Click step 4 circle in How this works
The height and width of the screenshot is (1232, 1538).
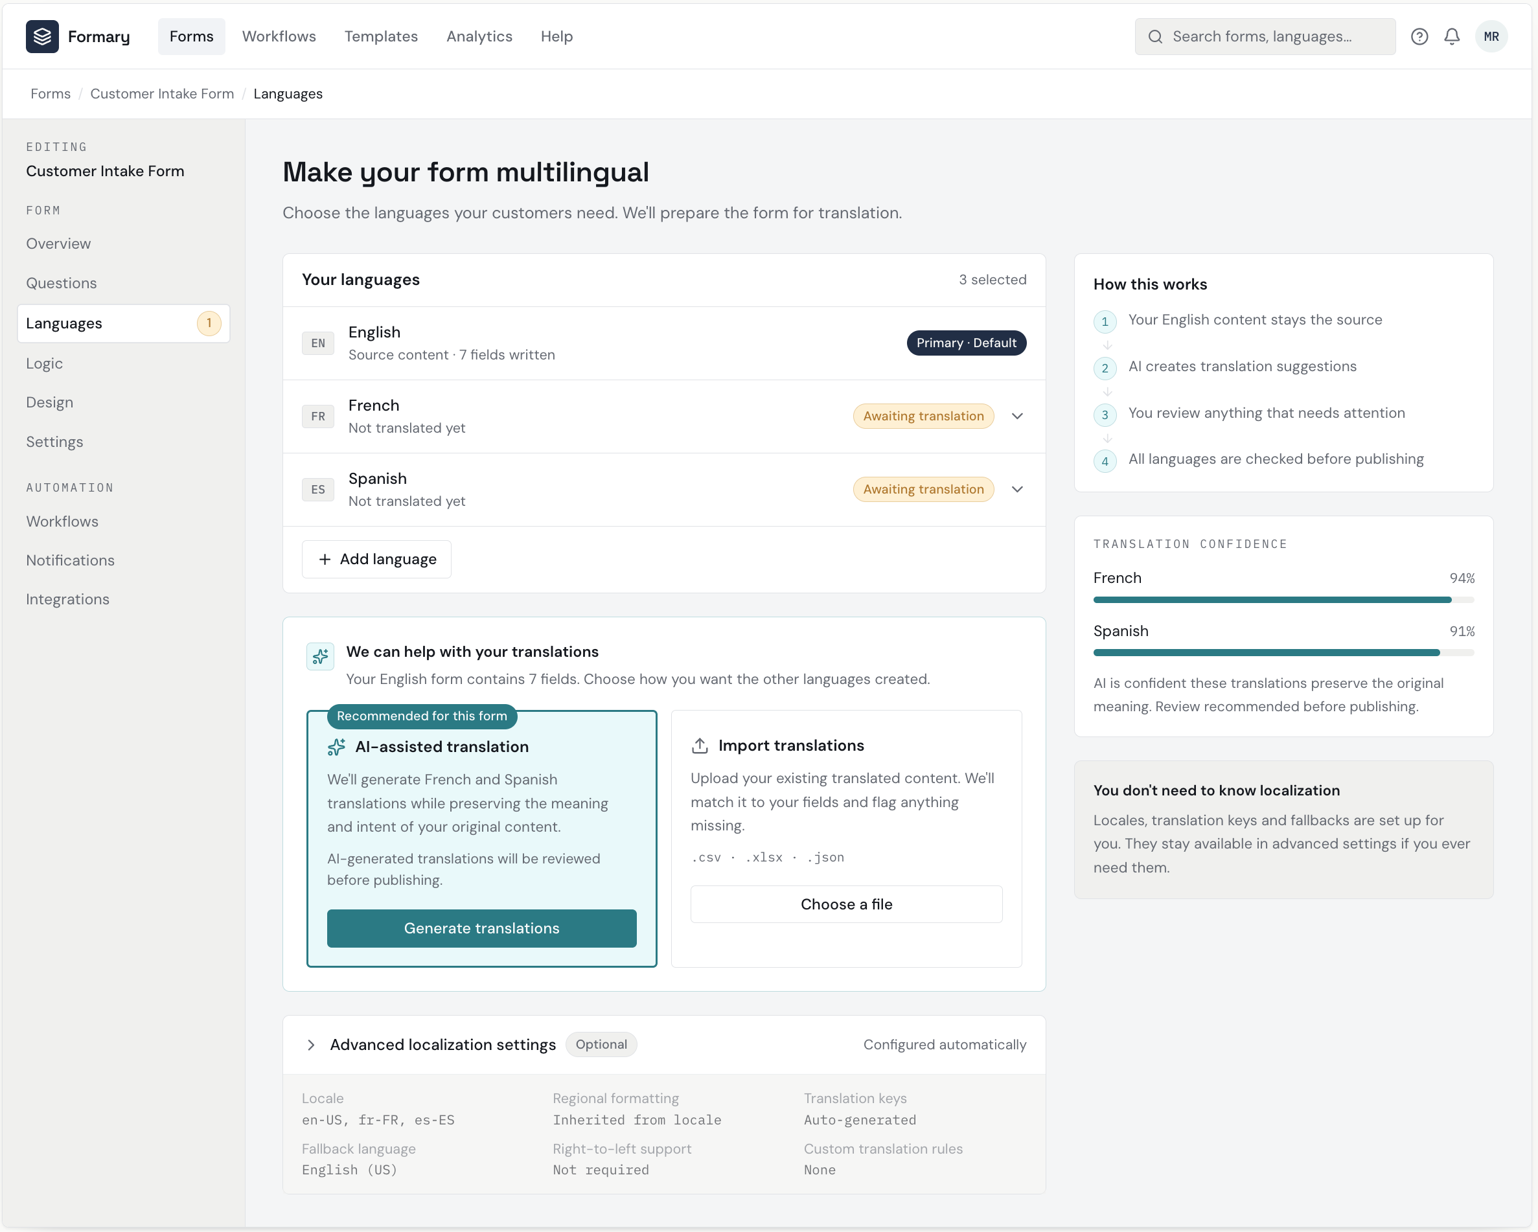pos(1105,461)
